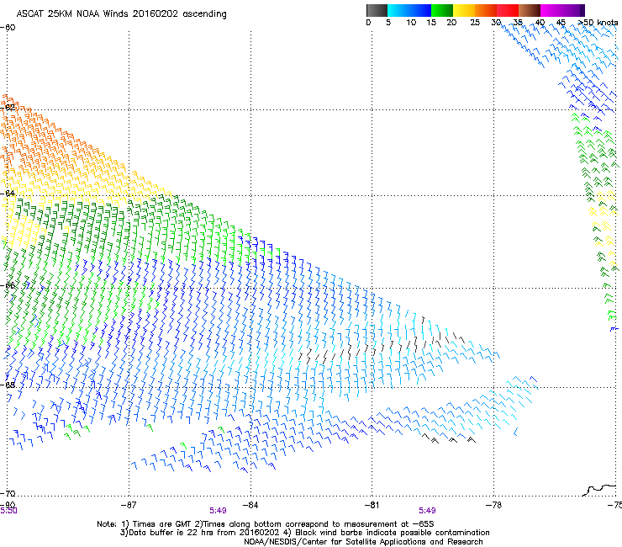Click the longitude label '-87'
622x547 pixels.
click(x=129, y=505)
